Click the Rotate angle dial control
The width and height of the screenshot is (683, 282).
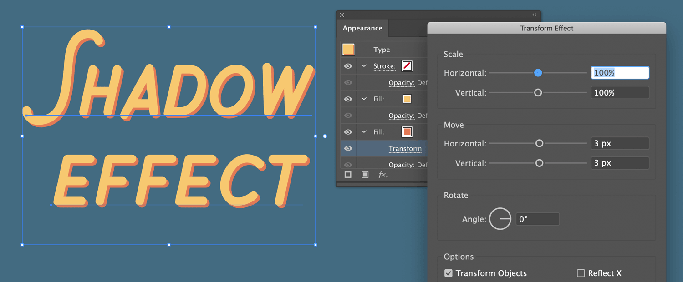coord(500,219)
